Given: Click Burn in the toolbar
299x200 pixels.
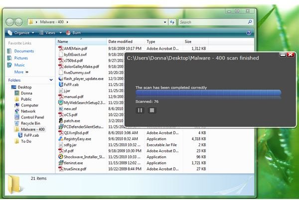Looking at the screenshot, I should [73, 33].
